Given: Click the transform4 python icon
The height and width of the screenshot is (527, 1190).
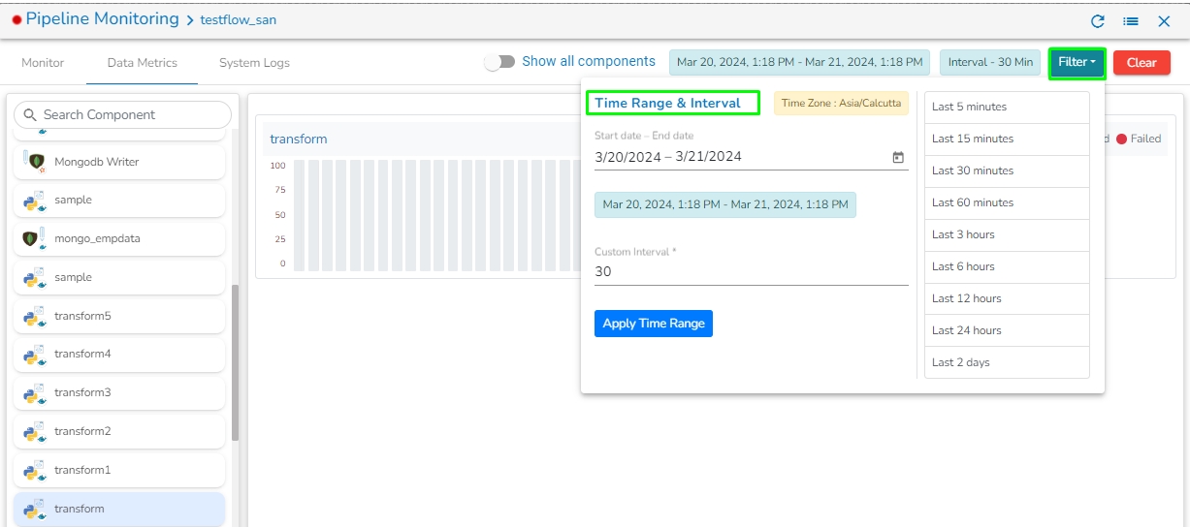Looking at the screenshot, I should tap(34, 354).
